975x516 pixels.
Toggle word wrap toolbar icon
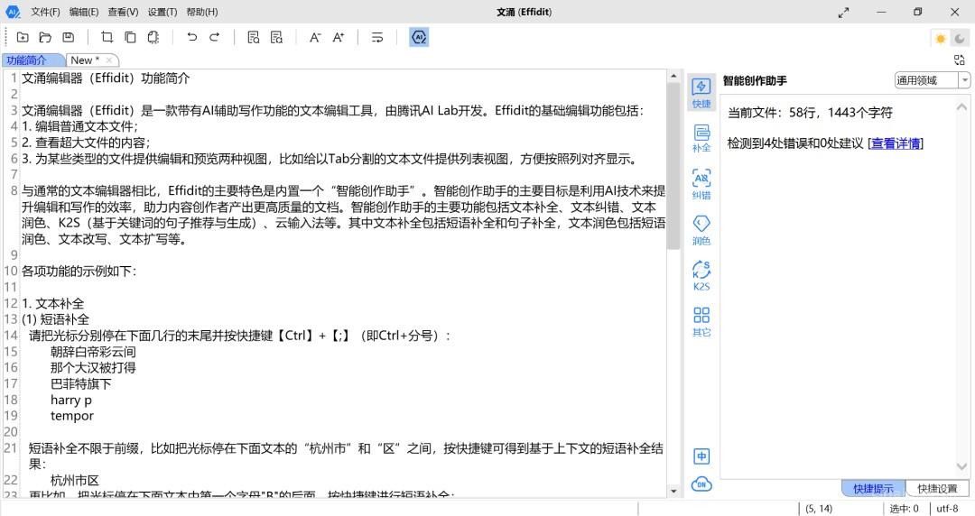[x=376, y=37]
